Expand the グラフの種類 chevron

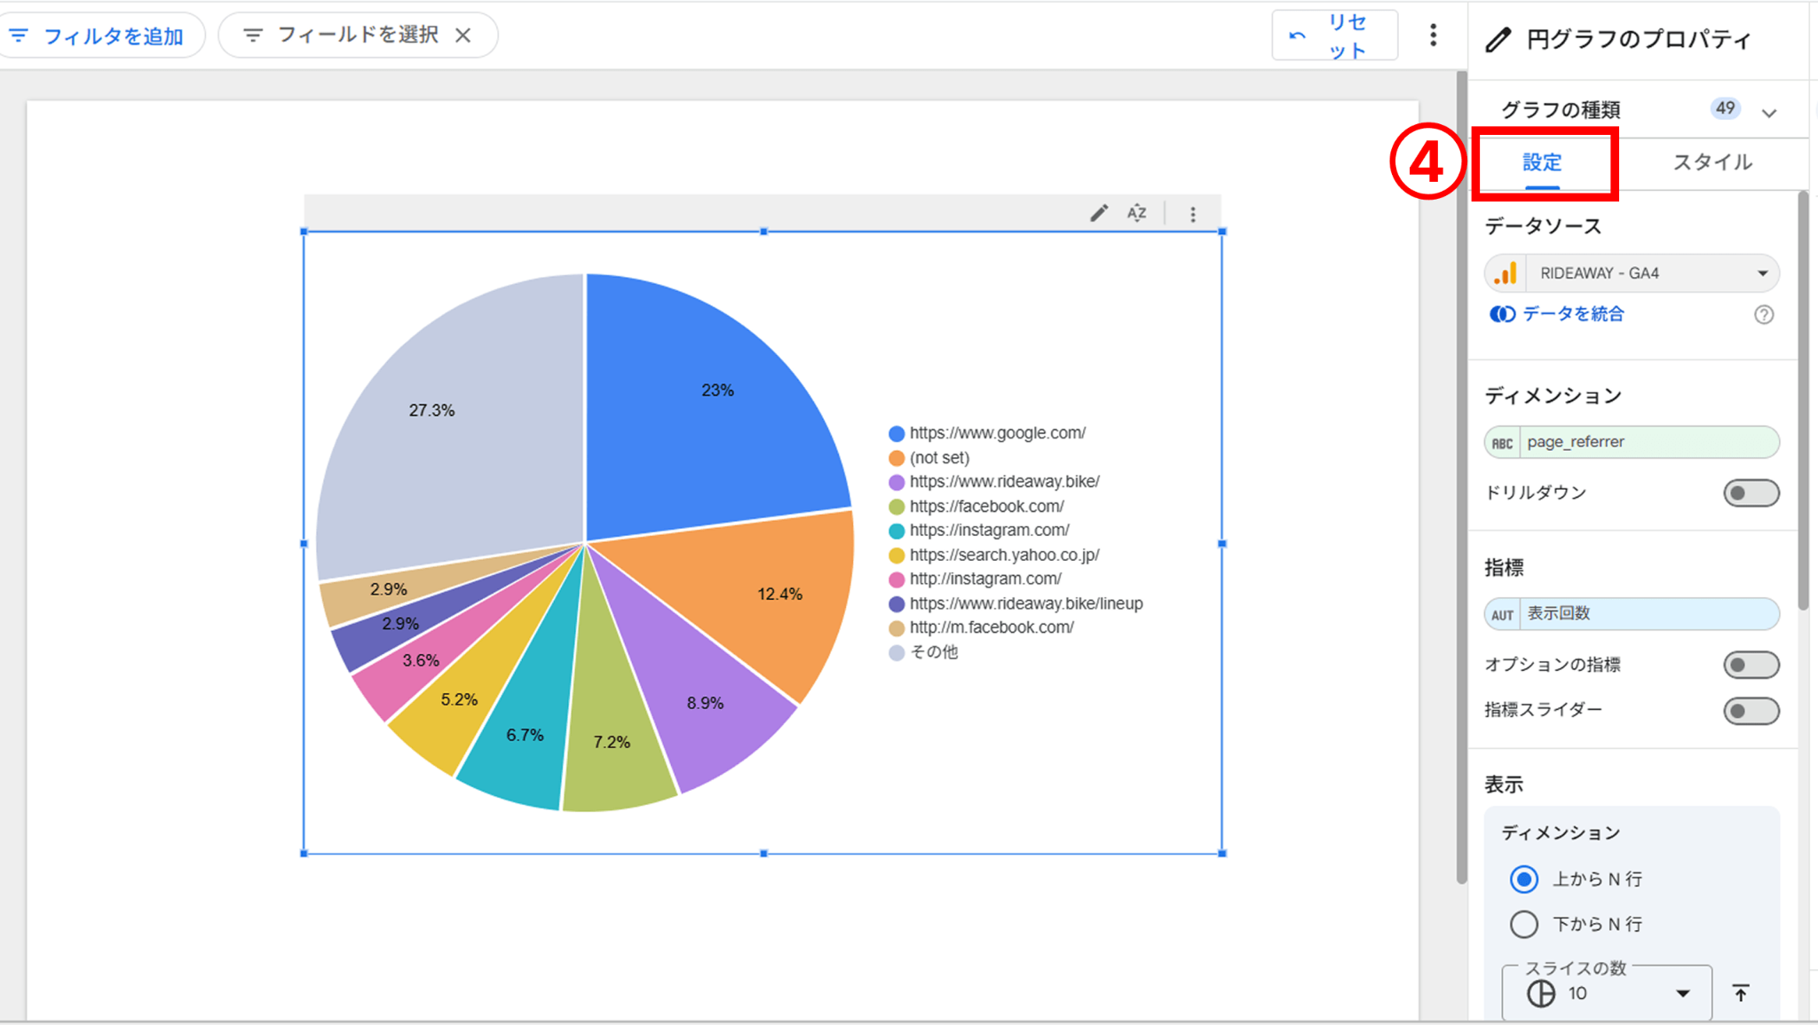click(x=1769, y=113)
